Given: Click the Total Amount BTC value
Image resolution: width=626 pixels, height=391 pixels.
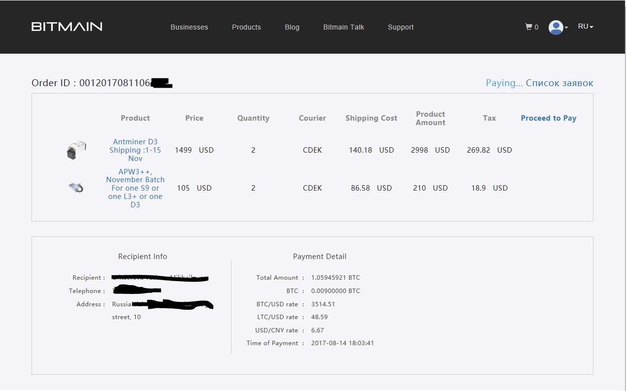Looking at the screenshot, I should [336, 278].
